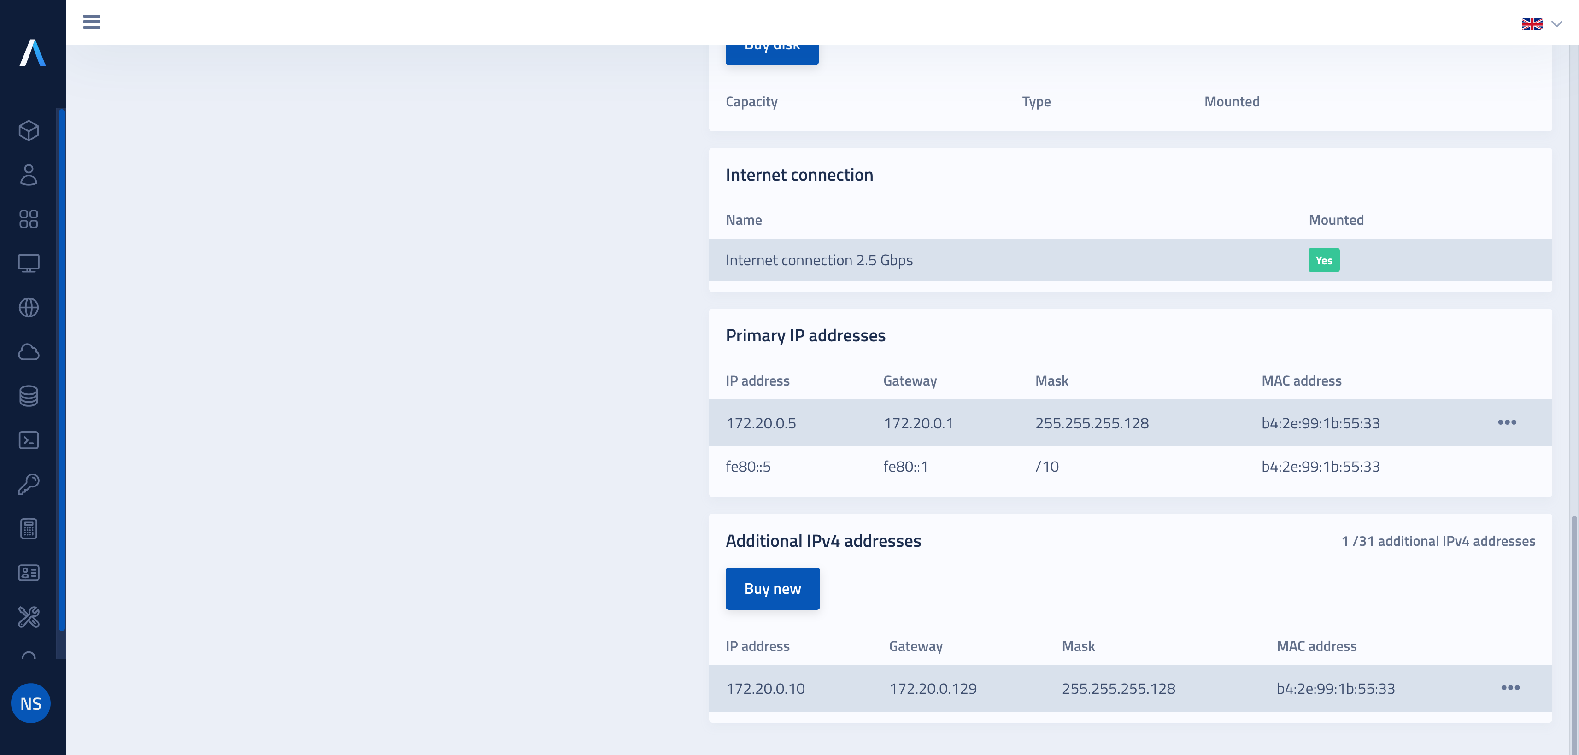This screenshot has width=1579, height=755.
Task: Open the terminal console sidebar icon
Action: pyautogui.click(x=29, y=440)
